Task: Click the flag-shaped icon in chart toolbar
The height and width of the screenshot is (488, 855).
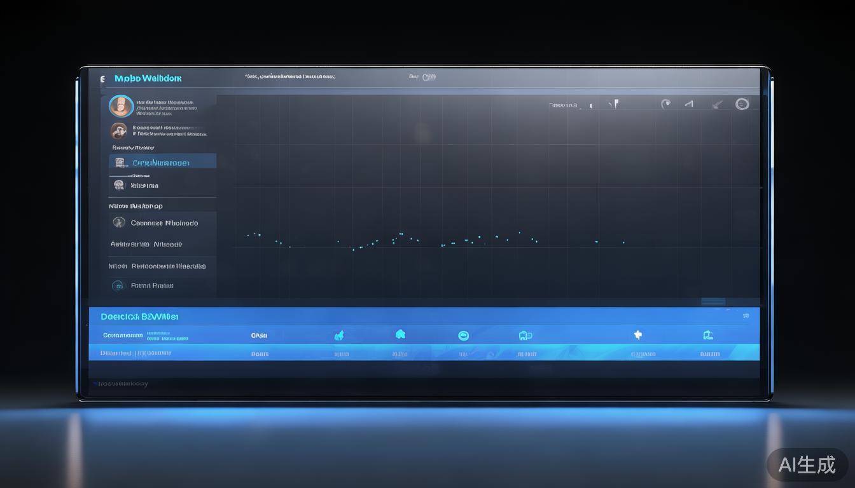Action: (613, 104)
